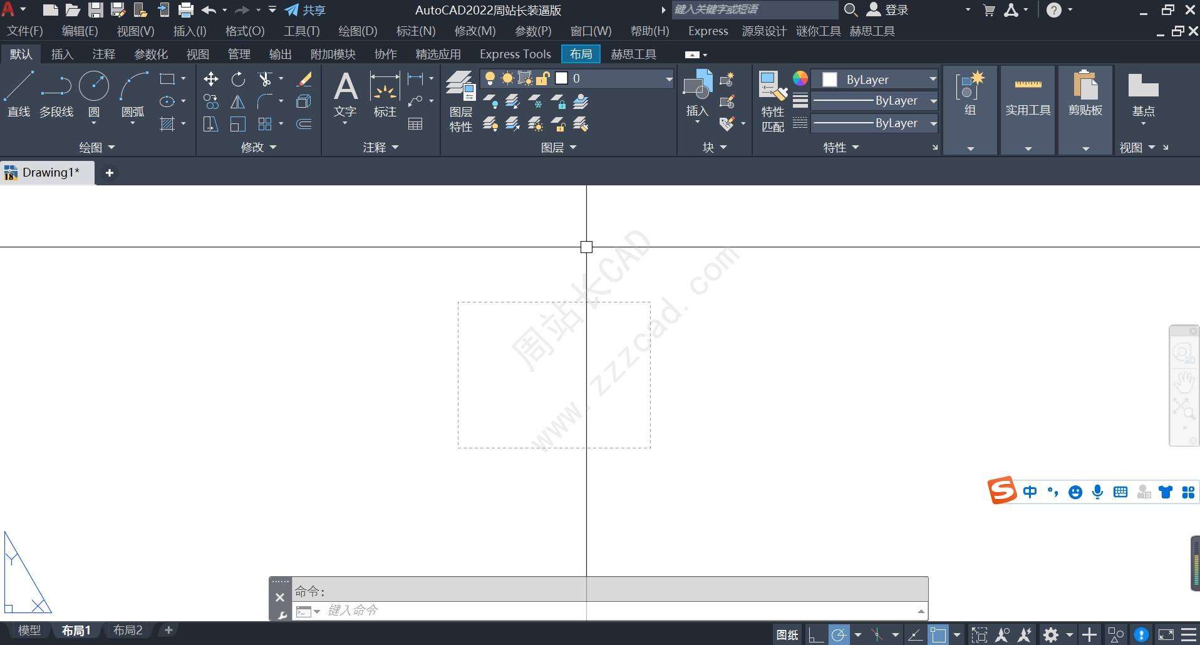
Task: Toggle polar tracking in status bar
Action: [839, 635]
